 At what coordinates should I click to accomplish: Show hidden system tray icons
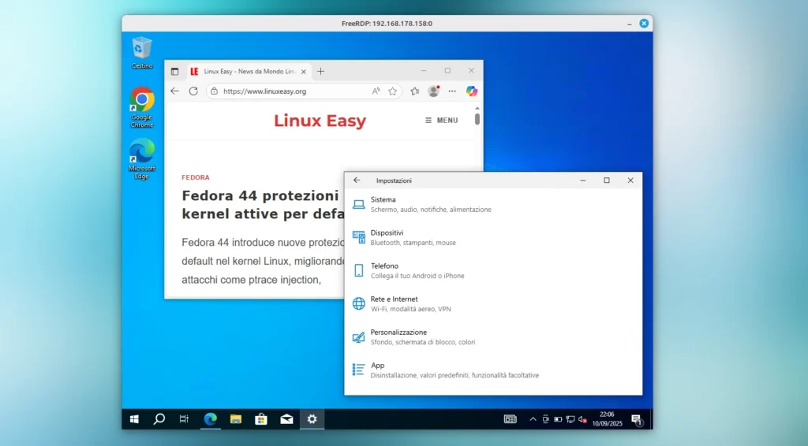point(533,419)
